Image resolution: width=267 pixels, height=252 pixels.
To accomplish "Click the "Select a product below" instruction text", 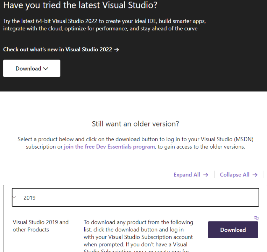I will 135,143.
